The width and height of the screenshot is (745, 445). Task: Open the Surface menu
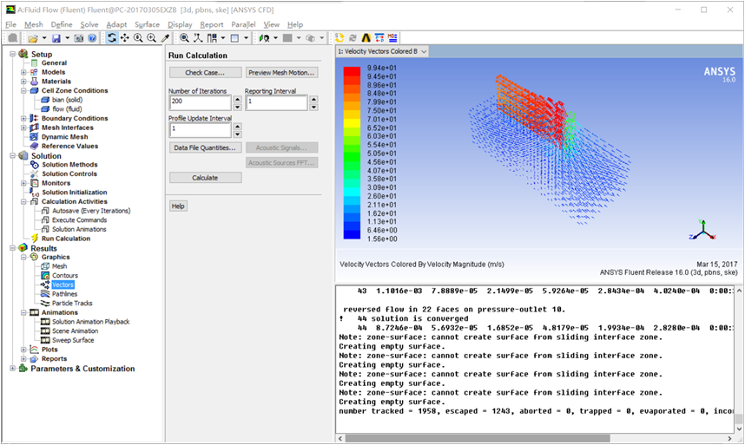[x=148, y=24]
